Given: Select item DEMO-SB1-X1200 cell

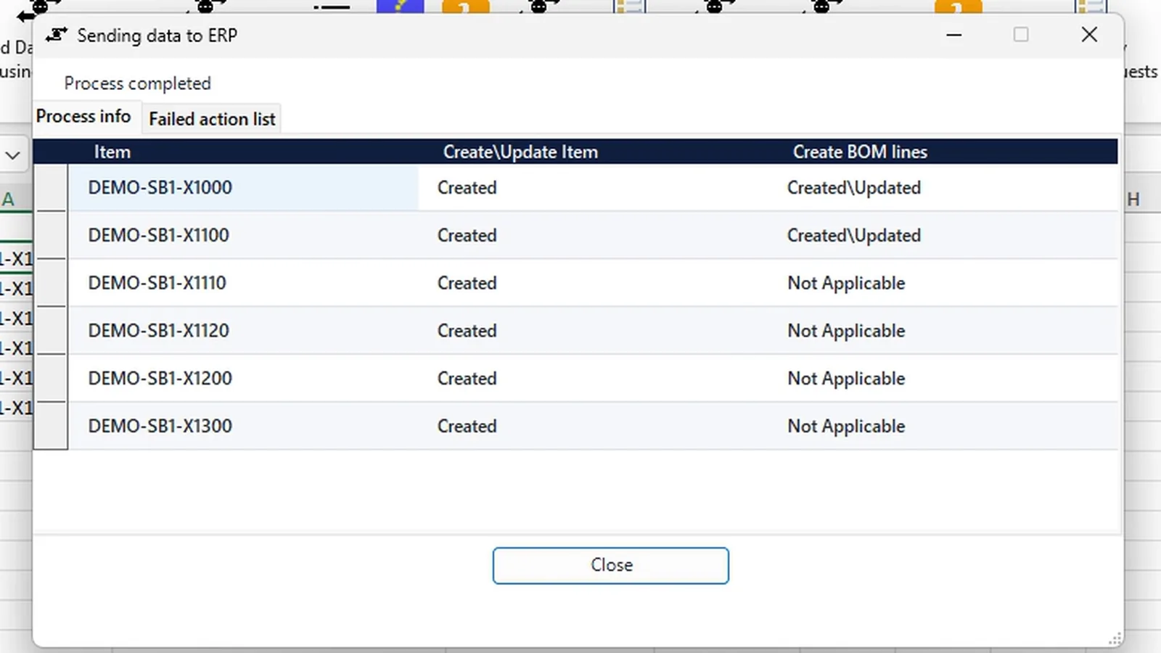Looking at the screenshot, I should click(x=244, y=379).
